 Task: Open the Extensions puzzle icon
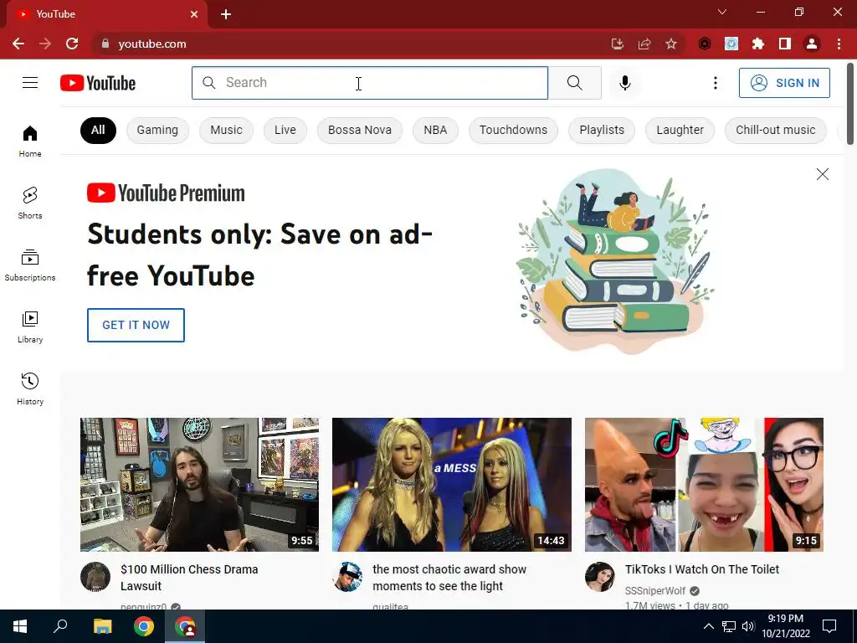(757, 44)
